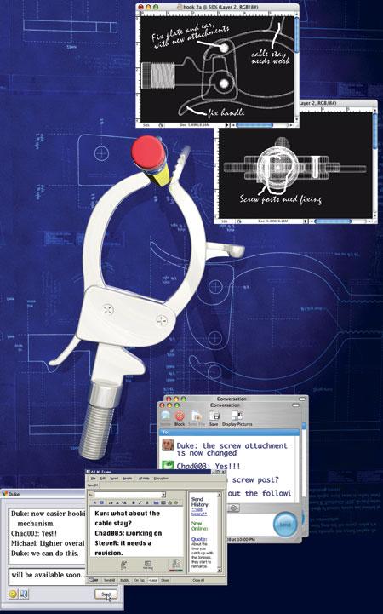This screenshot has height=614, width=383.
Task: Click the 50% zoom field in hook 2a status bar
Action: coord(146,125)
